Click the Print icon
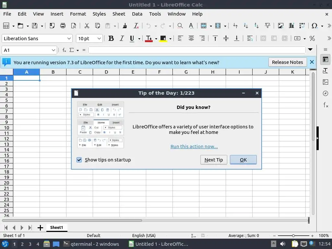 click(63, 26)
